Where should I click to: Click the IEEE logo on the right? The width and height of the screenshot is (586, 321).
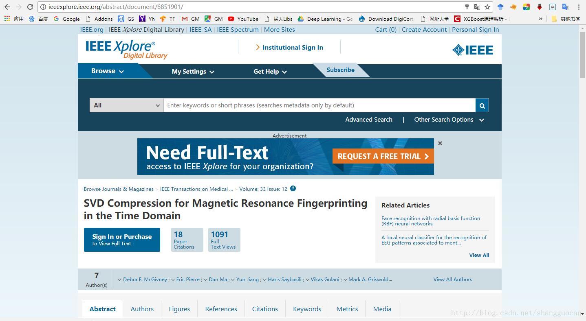tap(473, 50)
